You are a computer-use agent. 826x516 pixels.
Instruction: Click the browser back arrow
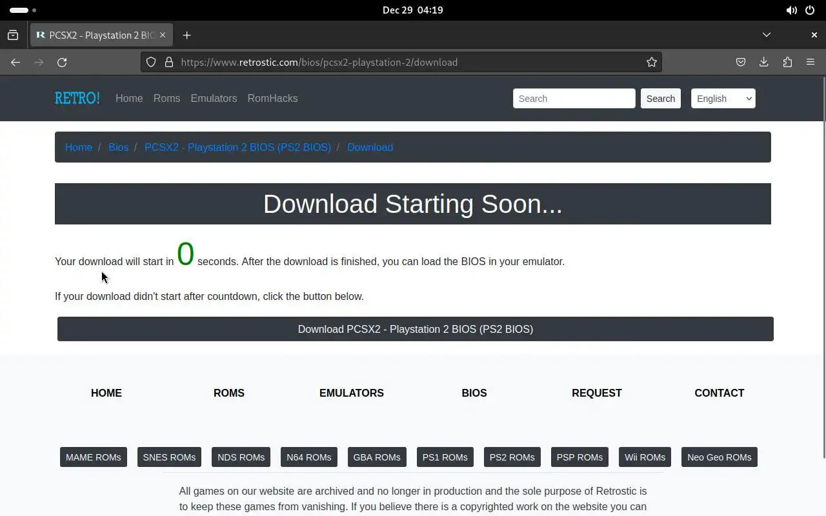click(15, 62)
